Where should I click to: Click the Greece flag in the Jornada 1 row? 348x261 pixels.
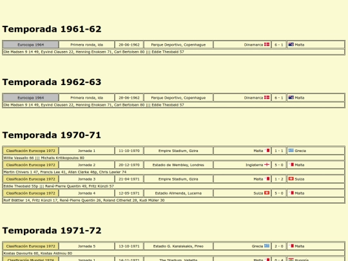pyautogui.click(x=291, y=150)
